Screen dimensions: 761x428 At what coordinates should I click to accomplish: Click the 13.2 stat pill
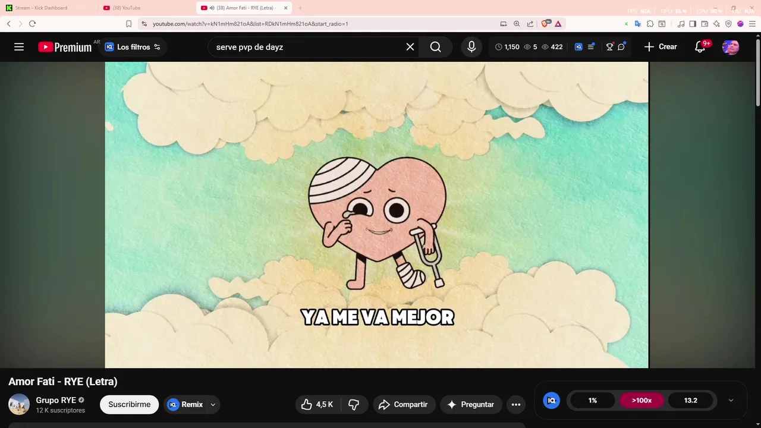tap(690, 401)
